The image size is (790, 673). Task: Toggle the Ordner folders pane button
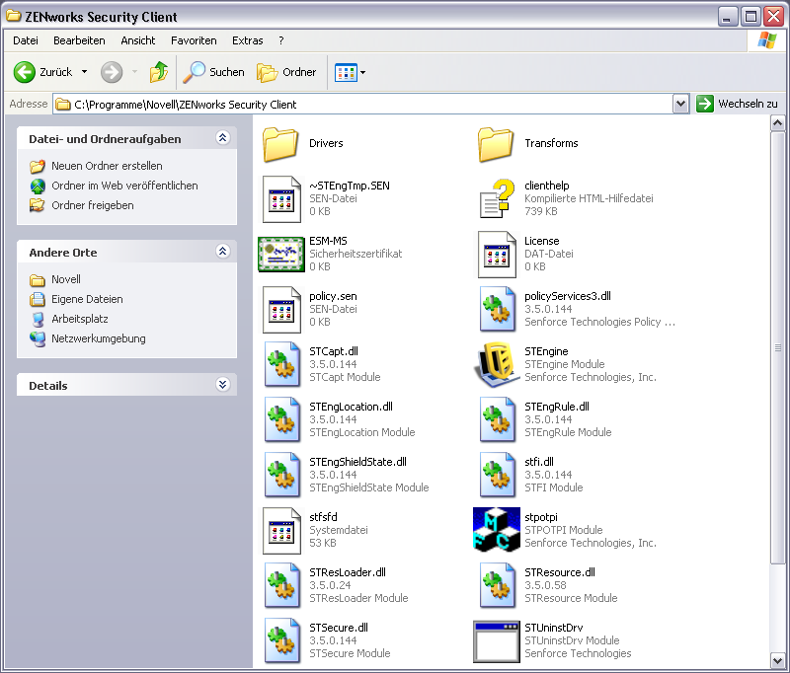(287, 72)
